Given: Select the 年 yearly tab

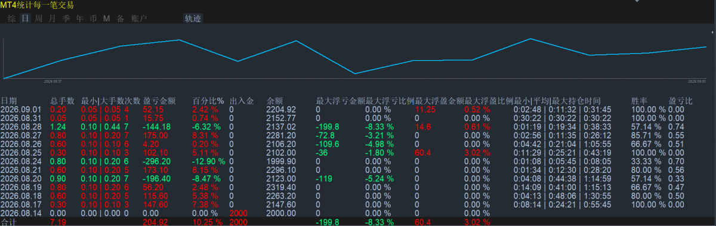Looking at the screenshot, I should tap(80, 18).
